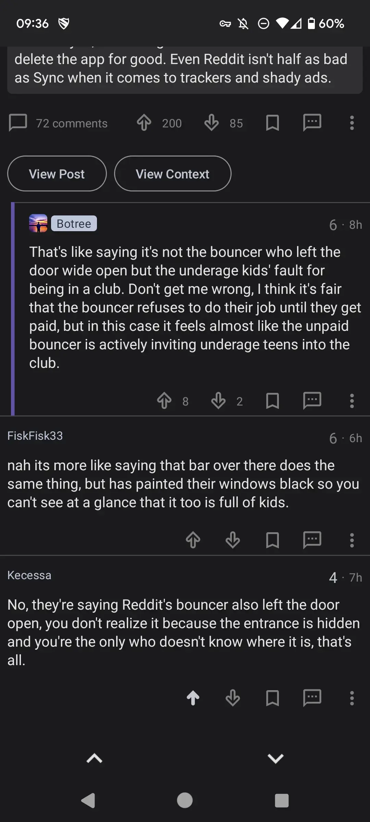Open post overflow menu (three dots)
The width and height of the screenshot is (370, 822).
point(351,123)
